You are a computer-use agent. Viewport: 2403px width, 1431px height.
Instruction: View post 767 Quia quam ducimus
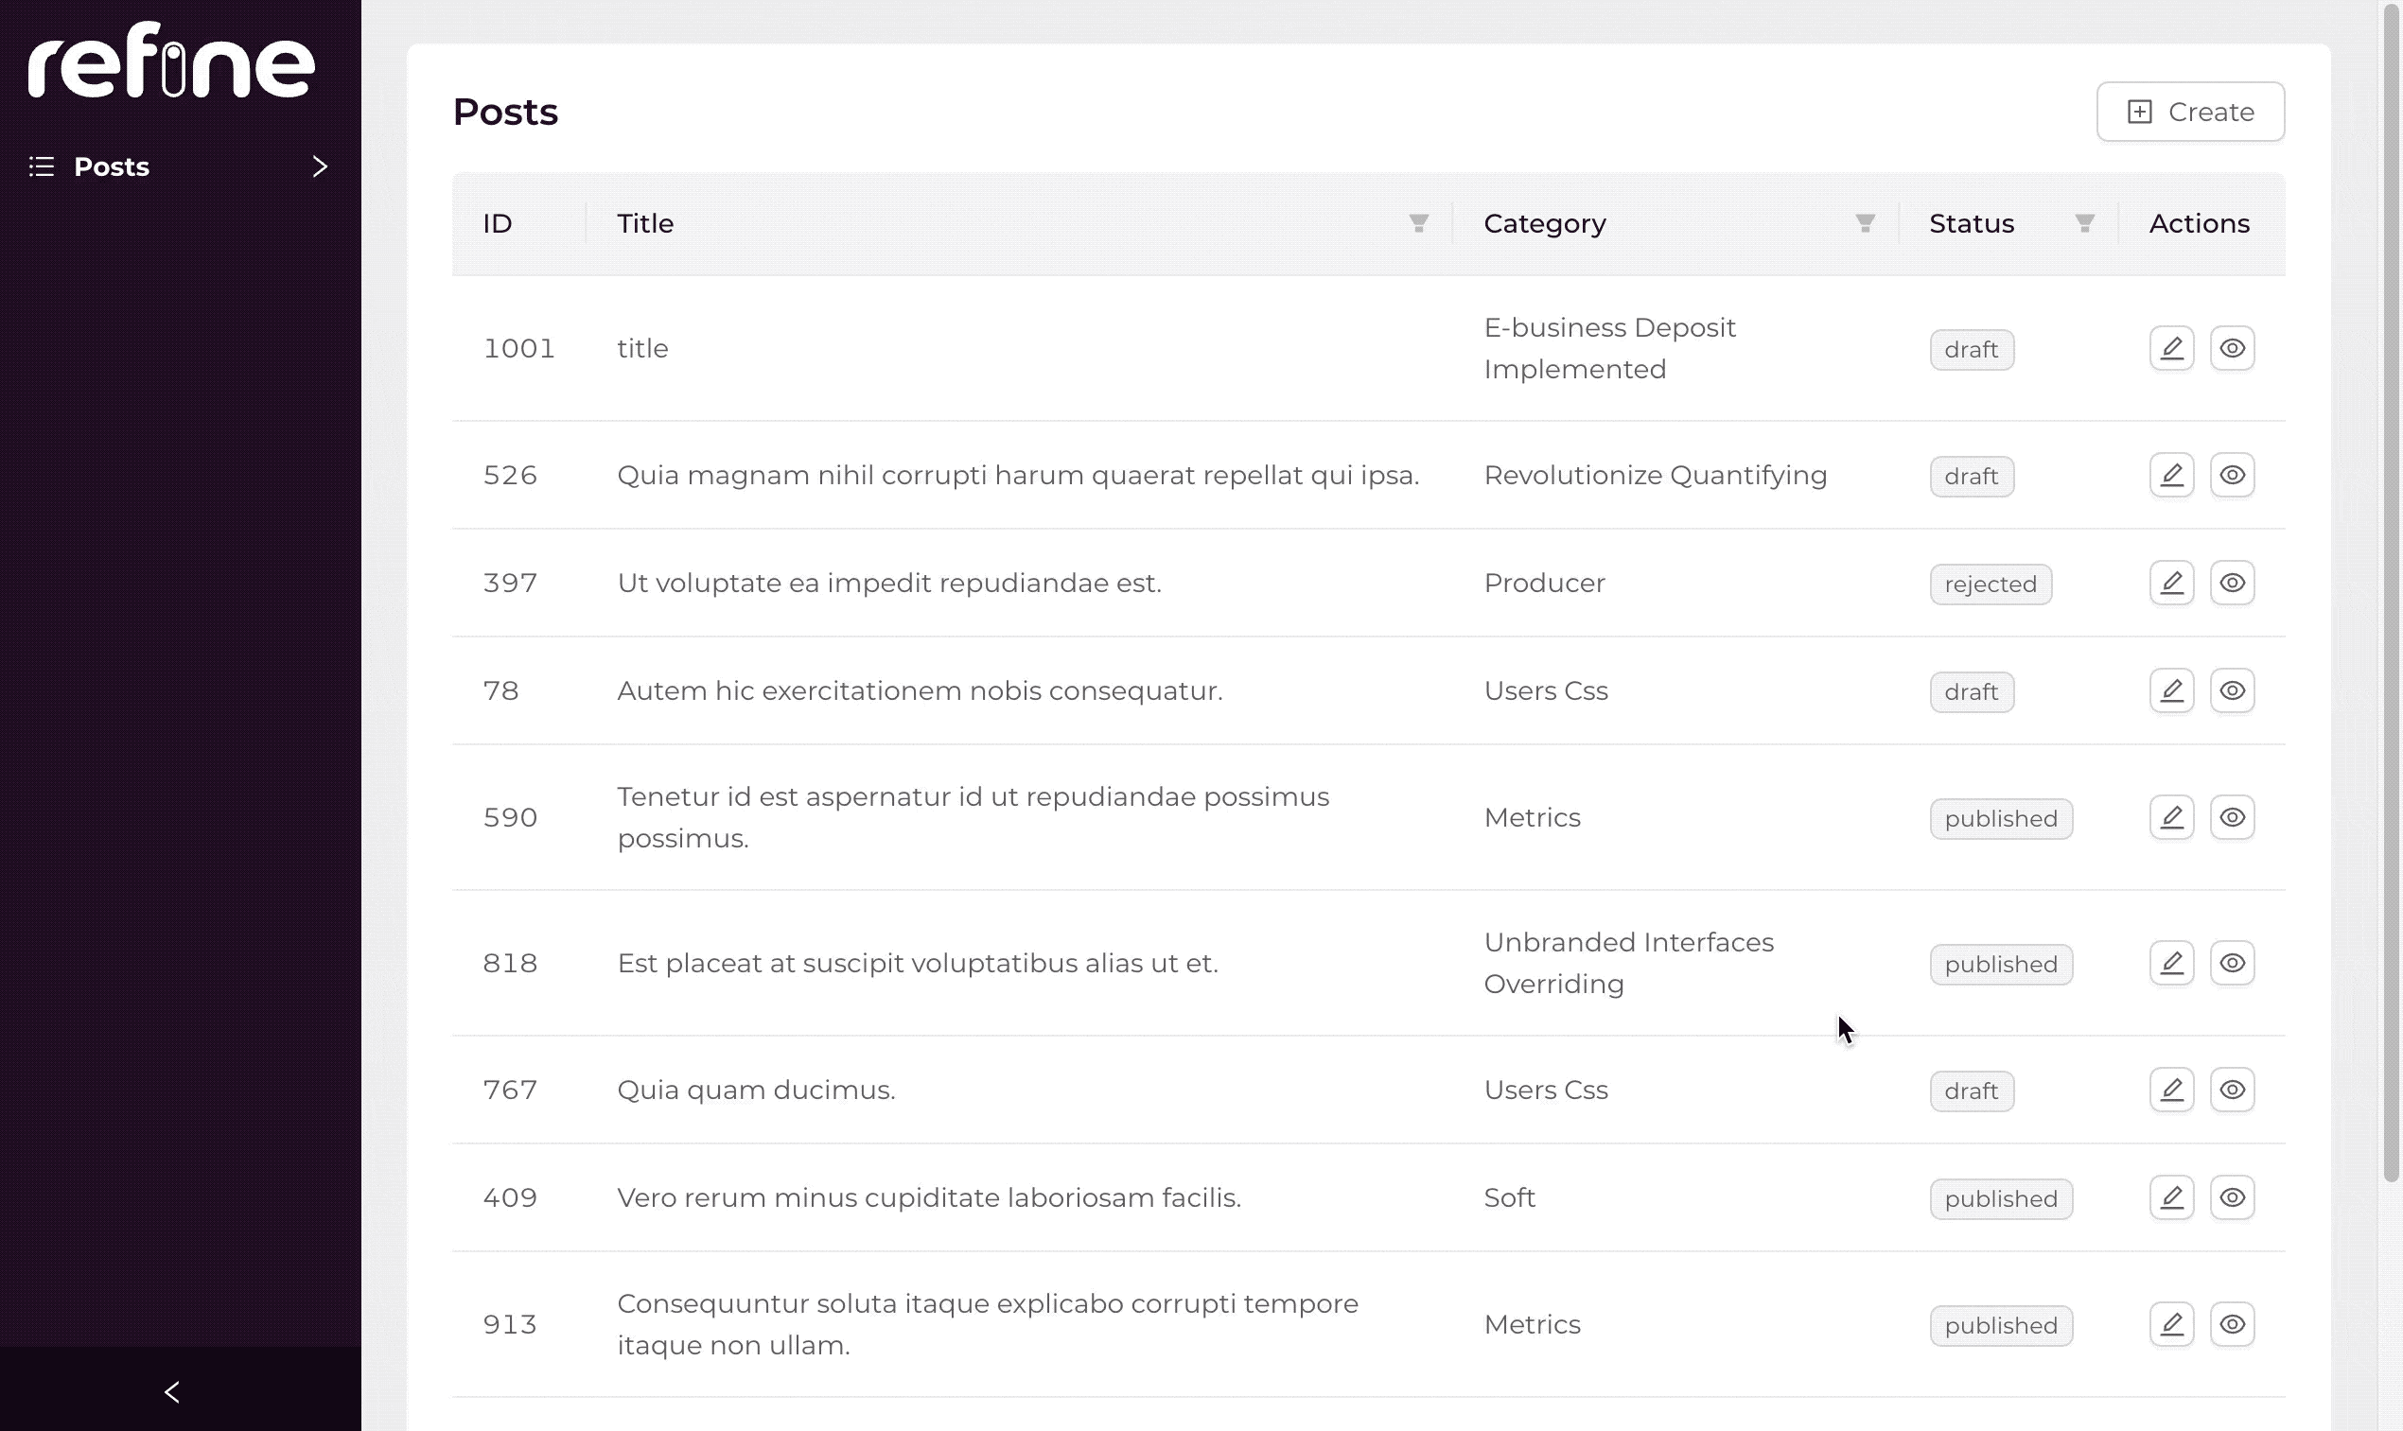coord(2235,1090)
